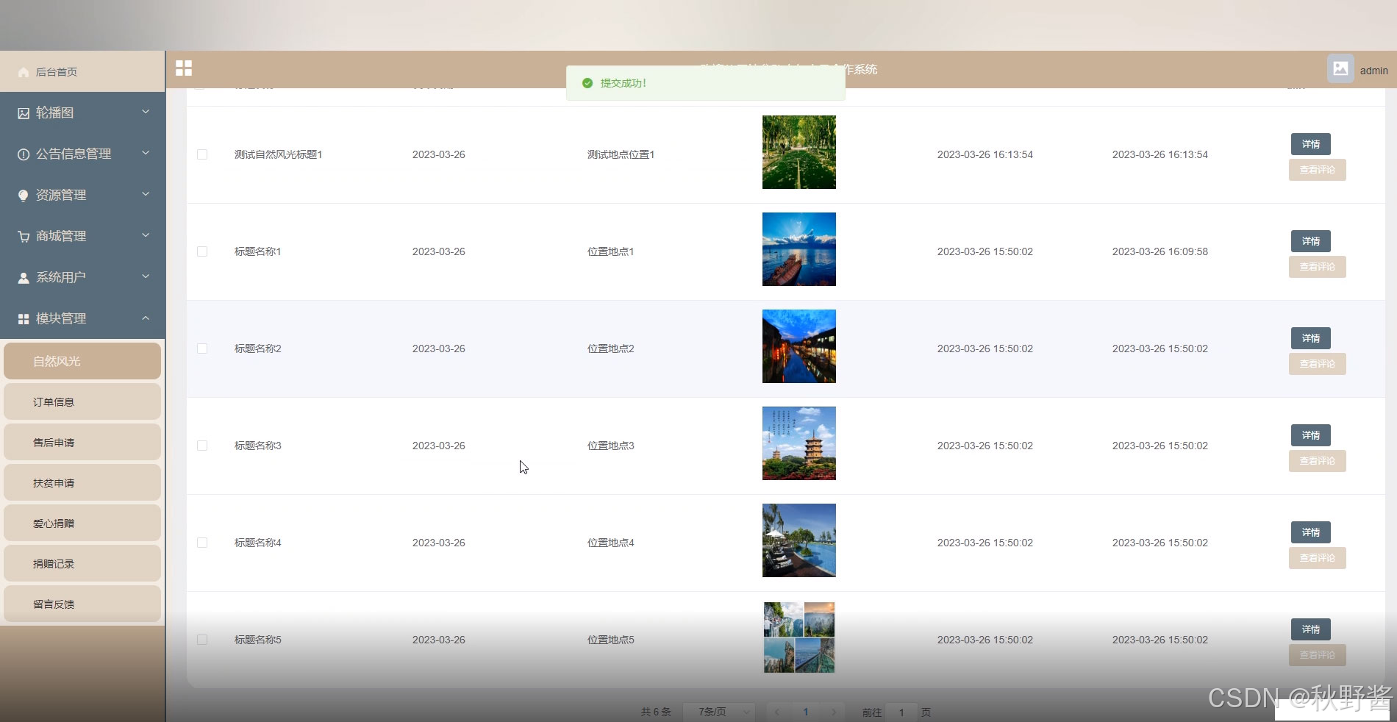
Task: Select the 留言反馈 submenu item
Action: click(x=82, y=604)
